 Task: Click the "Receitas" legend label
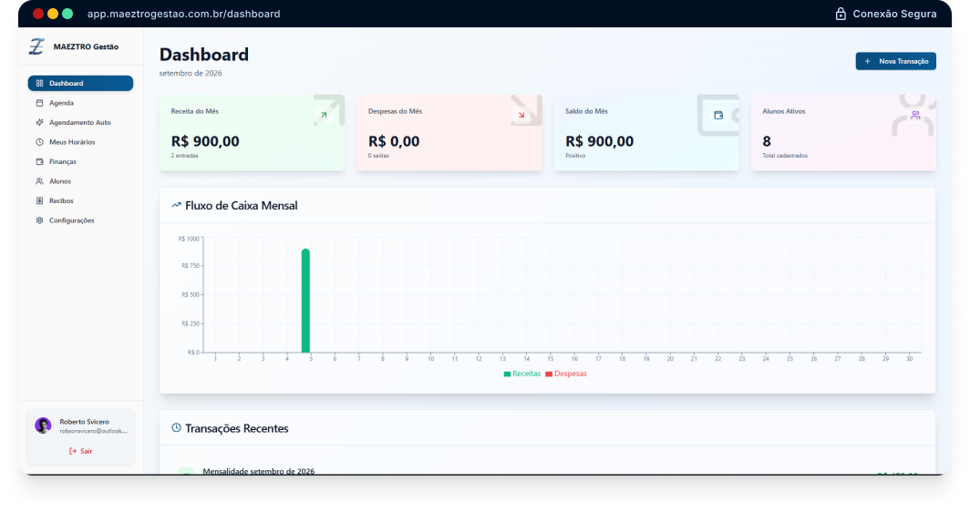526,374
